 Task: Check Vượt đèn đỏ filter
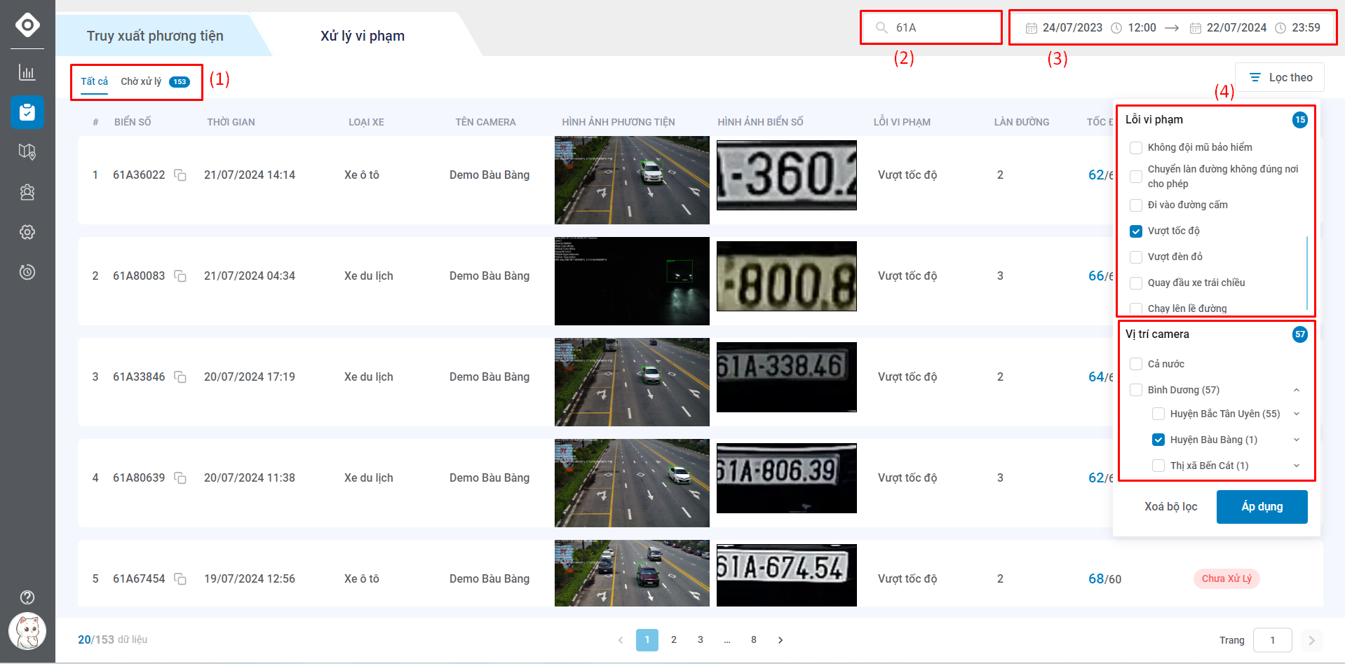(1136, 257)
